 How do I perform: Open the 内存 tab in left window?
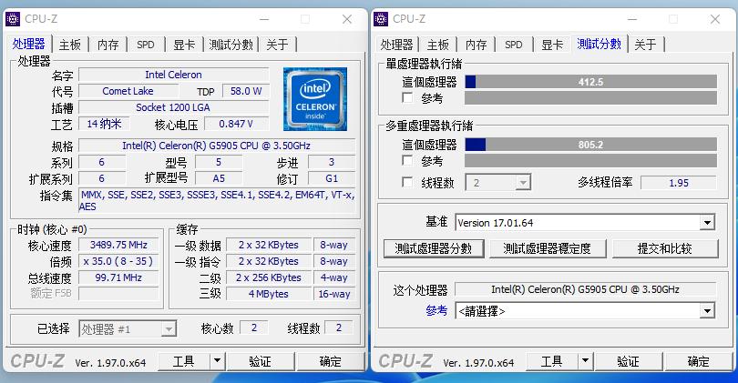(108, 45)
